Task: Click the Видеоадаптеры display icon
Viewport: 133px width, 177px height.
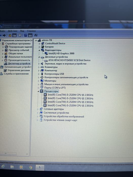Action: 43,50
